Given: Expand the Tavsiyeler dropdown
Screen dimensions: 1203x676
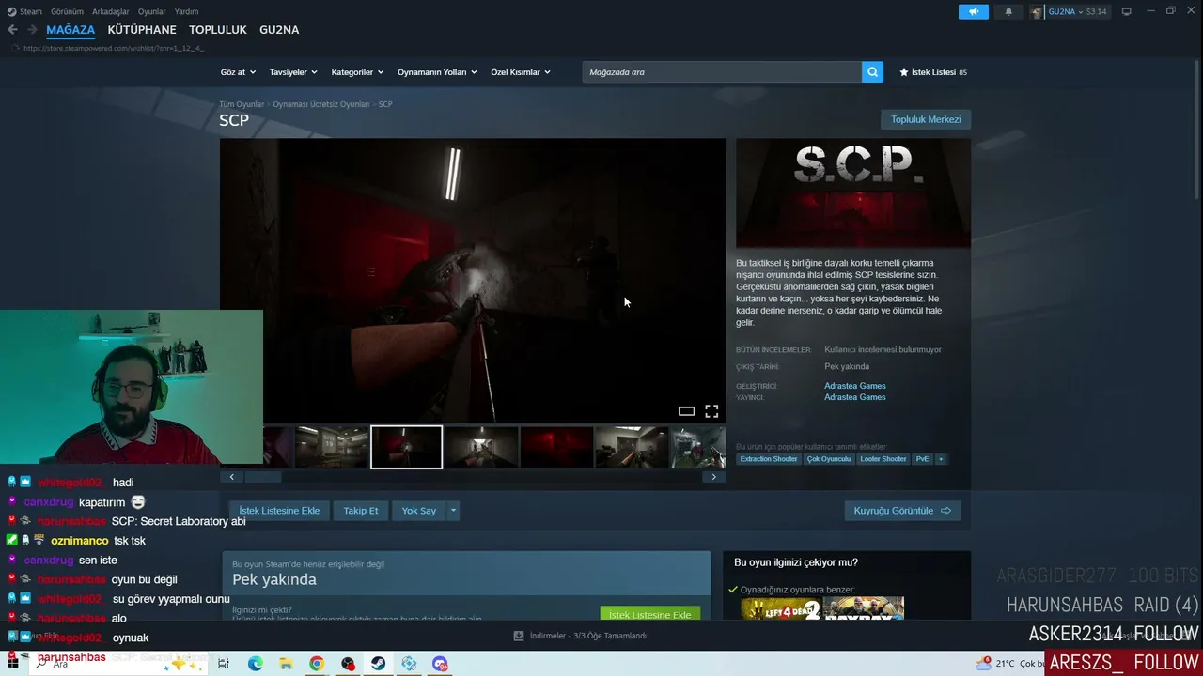Looking at the screenshot, I should (293, 72).
